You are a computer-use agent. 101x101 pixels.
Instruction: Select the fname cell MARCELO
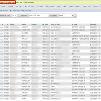(x=25, y=63)
